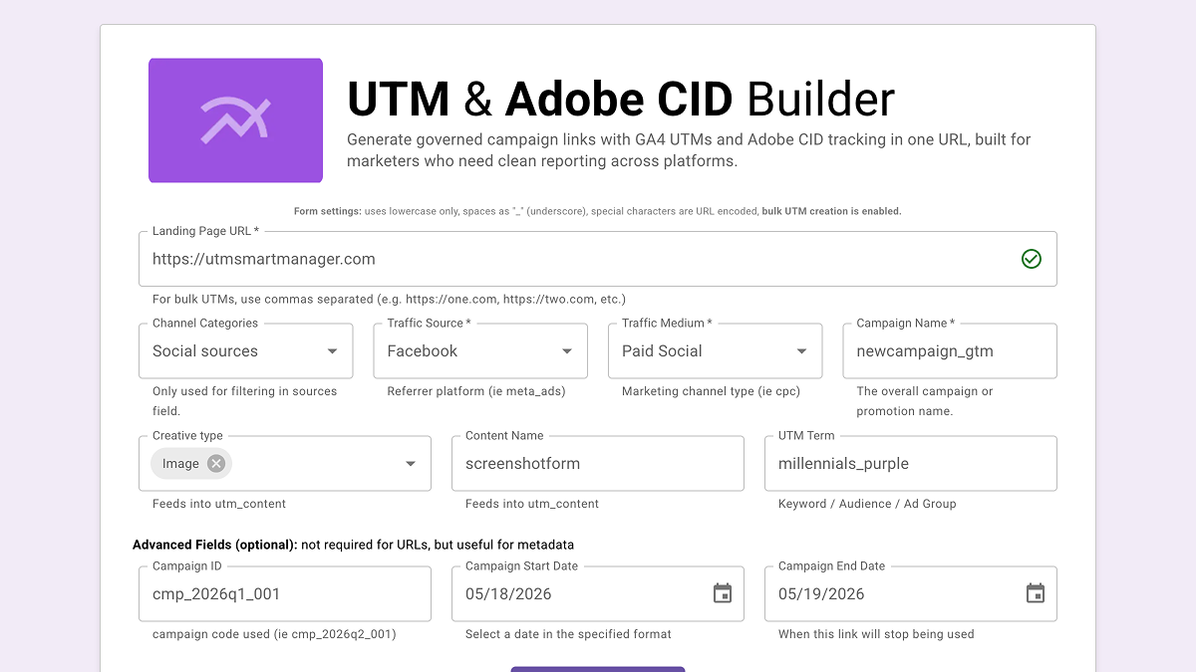This screenshot has width=1196, height=672.
Task: Remove the Image chip from Creative type
Action: click(x=216, y=463)
